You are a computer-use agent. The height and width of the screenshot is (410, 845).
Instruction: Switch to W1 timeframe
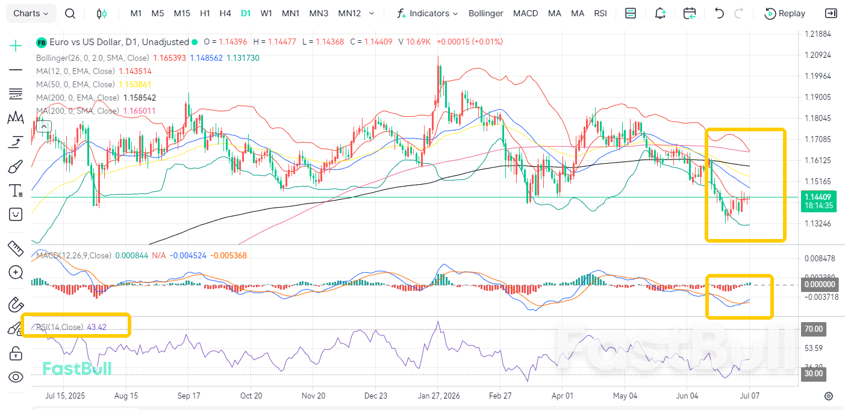(x=266, y=13)
